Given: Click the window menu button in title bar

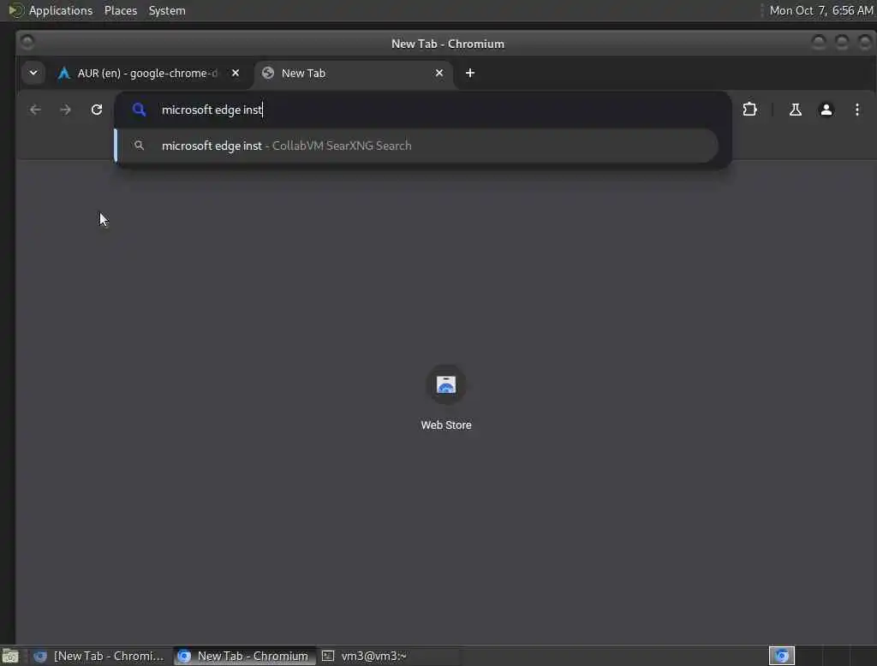Looking at the screenshot, I should [27, 42].
